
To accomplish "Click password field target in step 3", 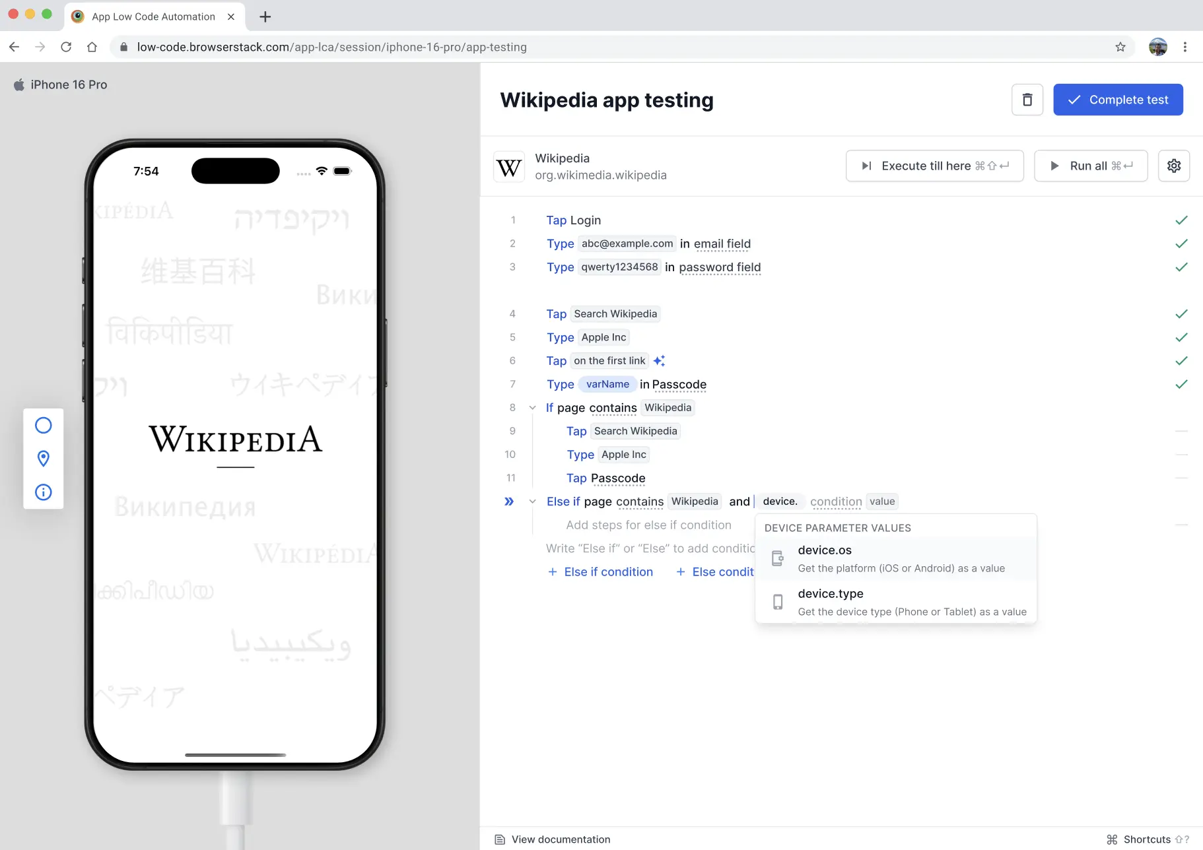I will tap(720, 267).
